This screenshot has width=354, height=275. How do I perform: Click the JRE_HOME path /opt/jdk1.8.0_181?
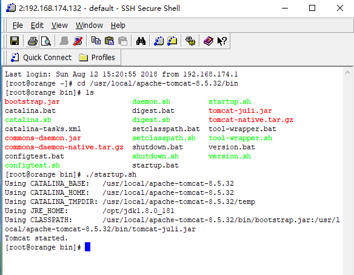click(x=138, y=211)
